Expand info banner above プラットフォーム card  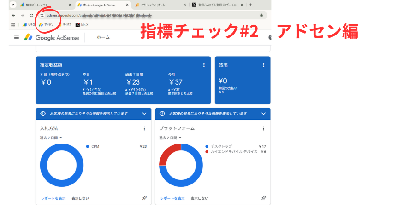(x=263, y=113)
